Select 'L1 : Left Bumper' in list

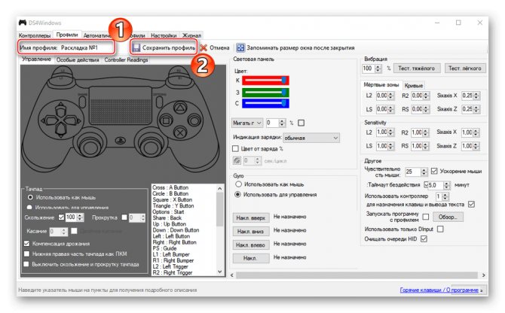pos(170,254)
